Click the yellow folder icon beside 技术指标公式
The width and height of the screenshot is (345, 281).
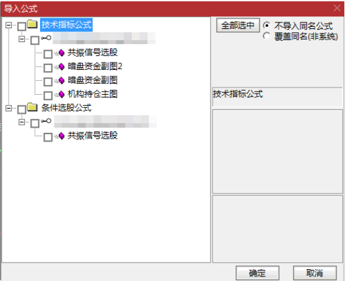32,24
